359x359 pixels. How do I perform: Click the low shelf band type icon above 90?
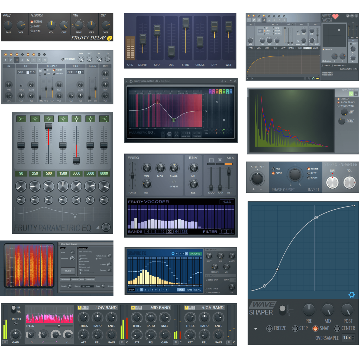21,119
